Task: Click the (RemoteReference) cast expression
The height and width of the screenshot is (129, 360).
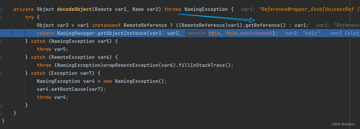Action: click(202, 25)
